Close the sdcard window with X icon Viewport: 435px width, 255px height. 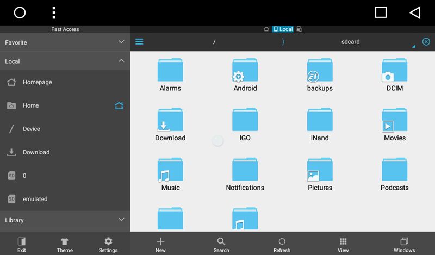click(x=426, y=42)
